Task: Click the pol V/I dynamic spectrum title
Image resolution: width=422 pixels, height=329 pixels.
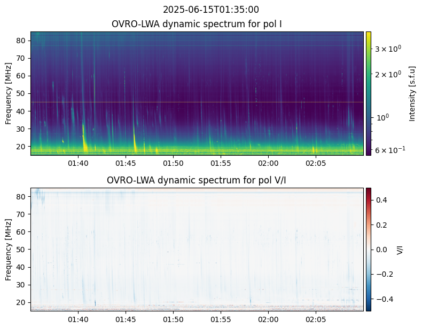Action: (197, 180)
